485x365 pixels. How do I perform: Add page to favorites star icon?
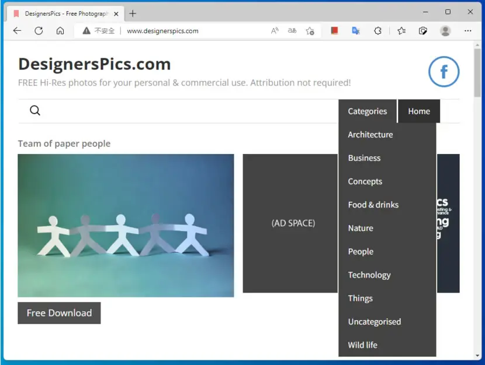tap(310, 31)
